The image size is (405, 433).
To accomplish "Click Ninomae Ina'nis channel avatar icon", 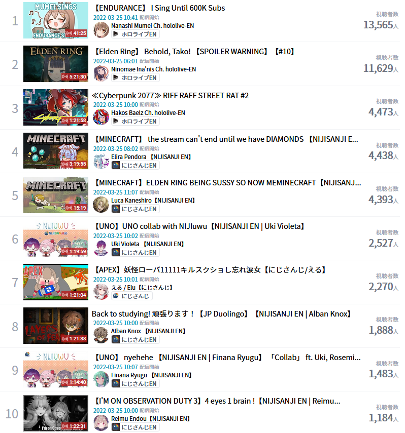I will (101, 73).
